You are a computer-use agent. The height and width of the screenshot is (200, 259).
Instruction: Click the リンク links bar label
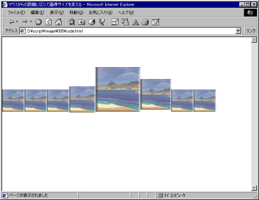point(251,31)
